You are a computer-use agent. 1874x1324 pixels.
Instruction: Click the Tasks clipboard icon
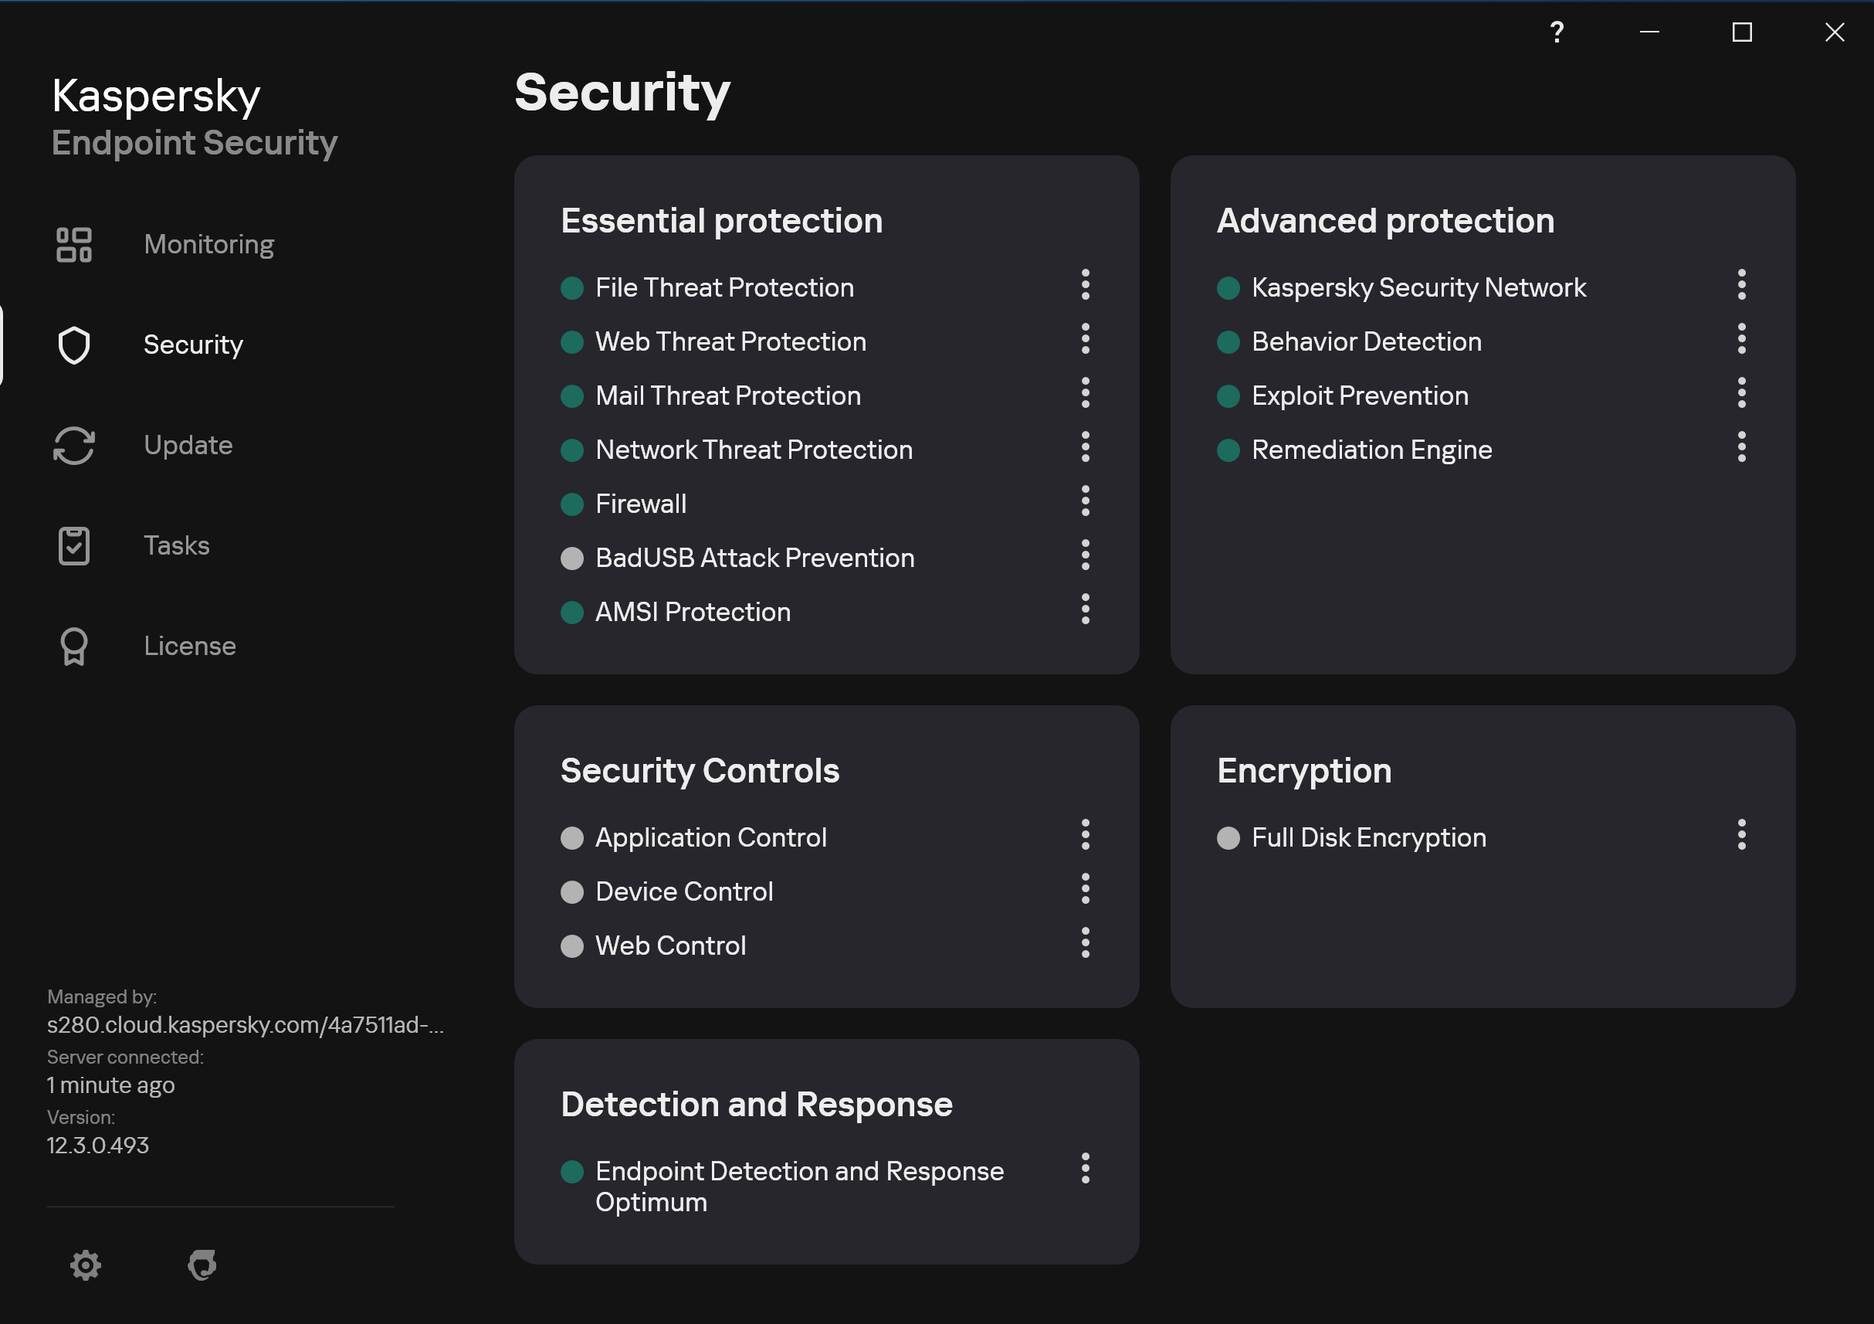[x=73, y=545]
